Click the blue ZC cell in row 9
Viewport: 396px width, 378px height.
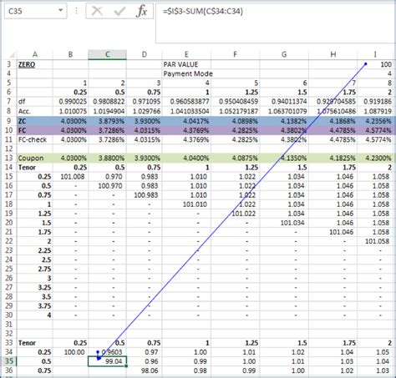click(x=35, y=121)
